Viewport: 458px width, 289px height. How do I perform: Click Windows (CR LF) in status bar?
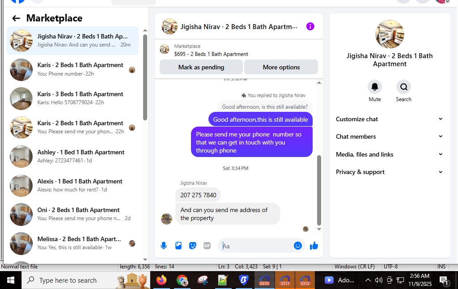click(354, 267)
